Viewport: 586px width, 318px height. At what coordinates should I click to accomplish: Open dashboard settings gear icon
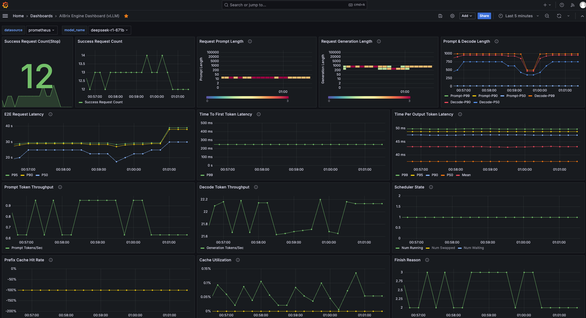pos(452,16)
